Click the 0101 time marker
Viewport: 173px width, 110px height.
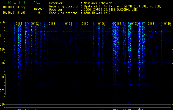click(x=19, y=24)
